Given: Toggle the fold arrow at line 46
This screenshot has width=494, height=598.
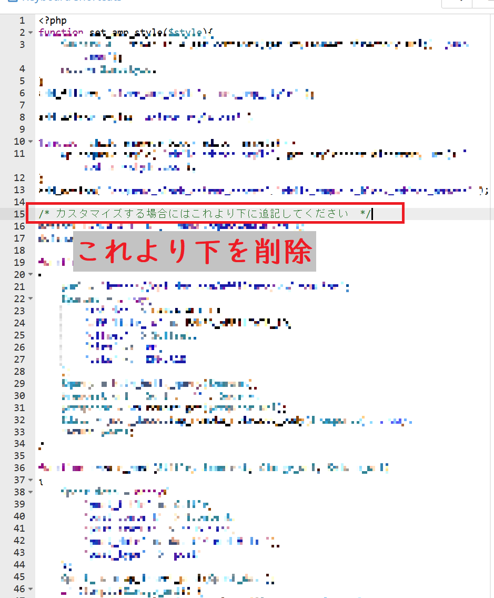Looking at the screenshot, I should tap(30, 589).
